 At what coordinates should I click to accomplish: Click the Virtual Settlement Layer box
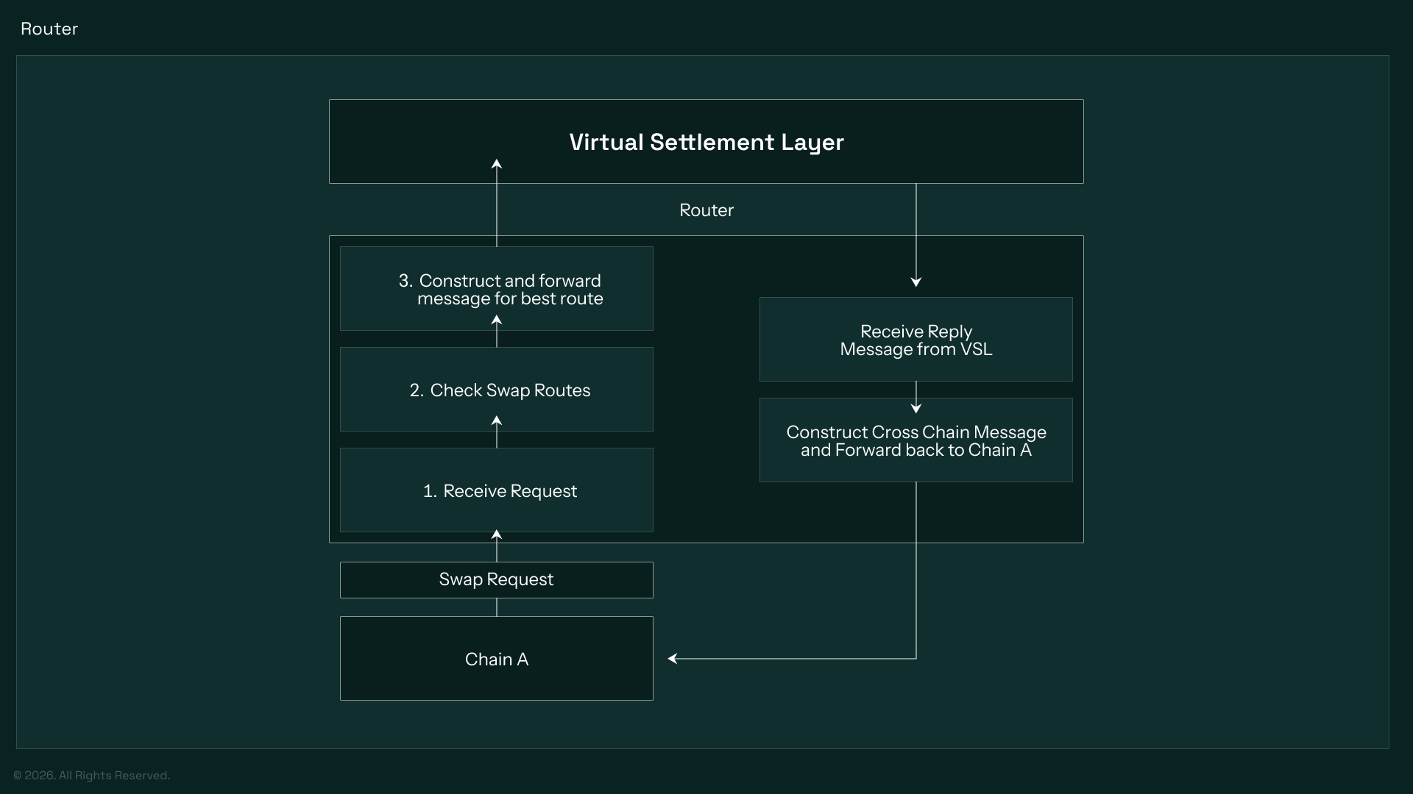click(x=705, y=141)
